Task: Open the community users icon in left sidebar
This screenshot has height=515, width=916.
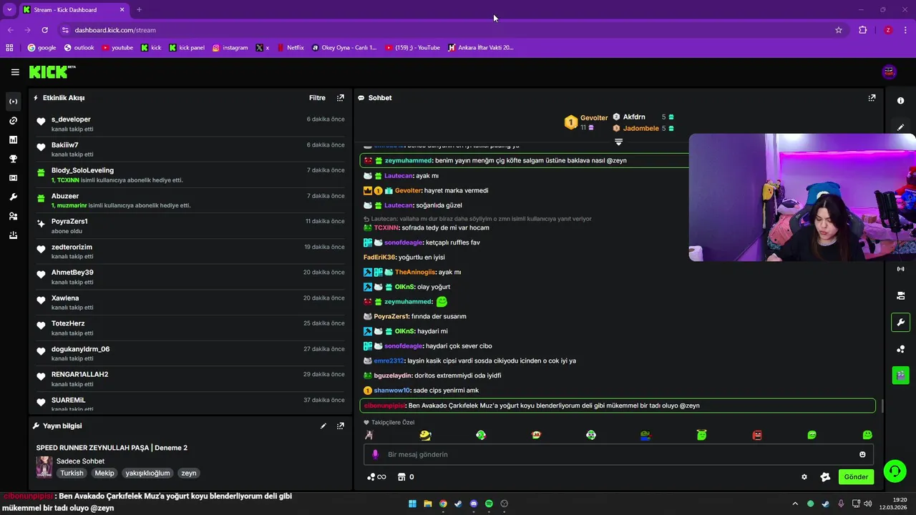Action: (13, 216)
